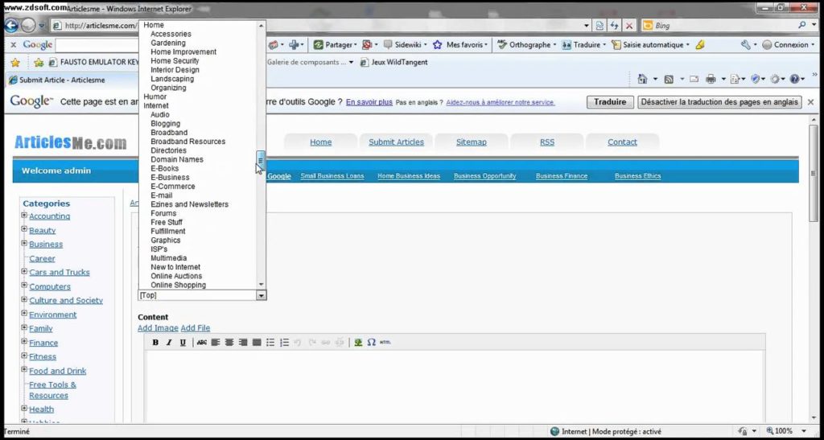Center-align text in the editor

click(x=229, y=343)
